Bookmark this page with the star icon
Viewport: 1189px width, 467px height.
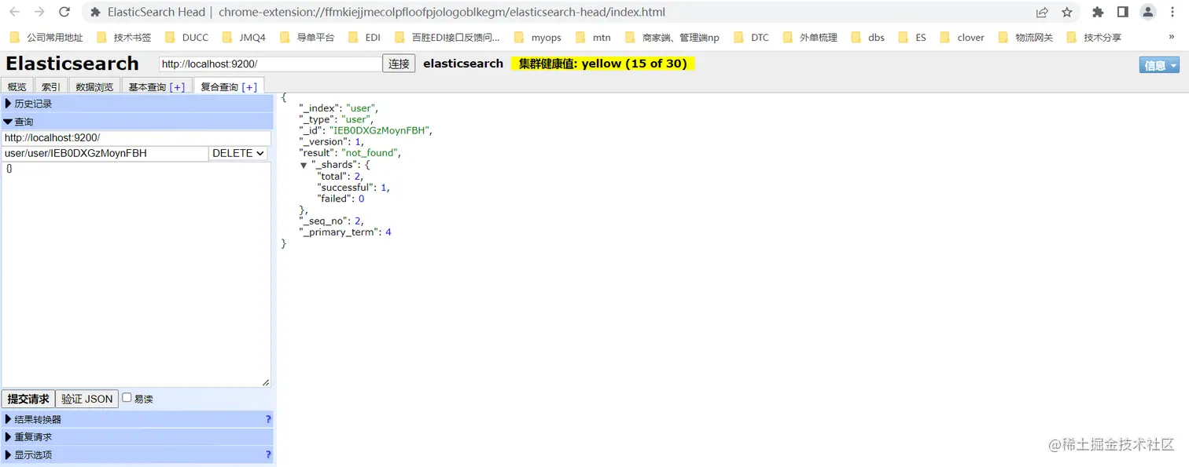pyautogui.click(x=1067, y=12)
